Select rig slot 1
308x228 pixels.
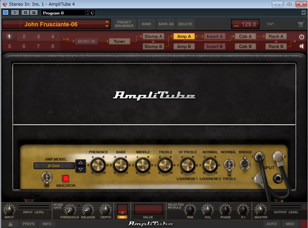pyautogui.click(x=9, y=36)
